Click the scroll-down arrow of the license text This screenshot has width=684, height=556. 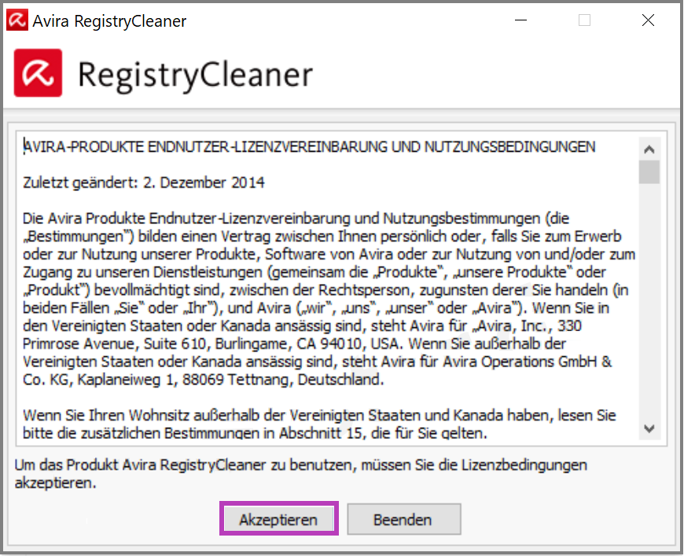point(649,429)
